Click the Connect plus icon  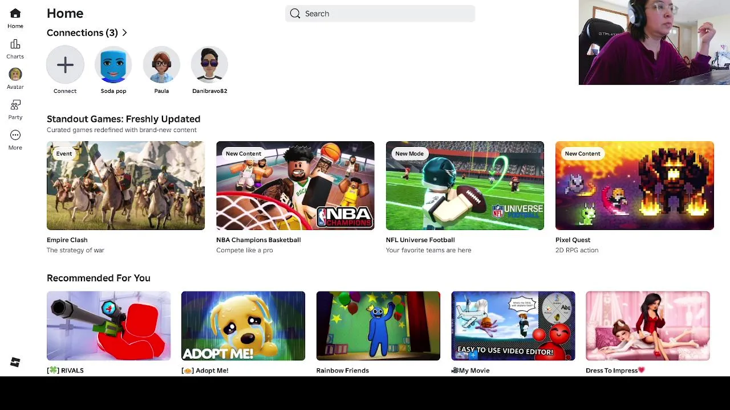tap(65, 65)
